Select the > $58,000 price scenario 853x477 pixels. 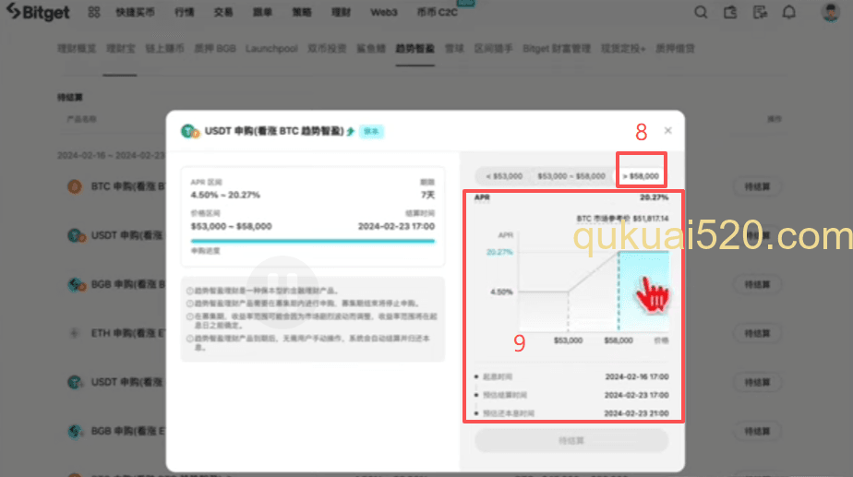pyautogui.click(x=641, y=175)
